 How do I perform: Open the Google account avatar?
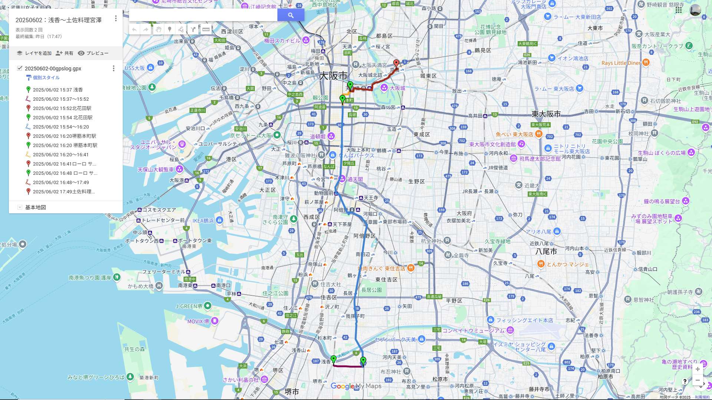(695, 10)
